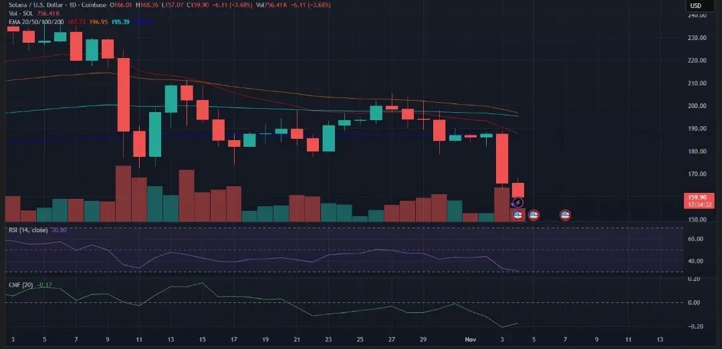Click the low price L157.07
722x349 pixels.
click(x=172, y=5)
